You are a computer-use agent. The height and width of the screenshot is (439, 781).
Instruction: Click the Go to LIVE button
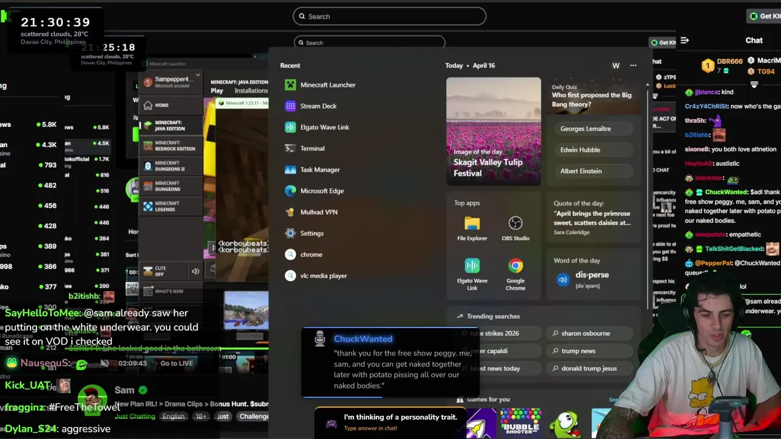(x=176, y=363)
